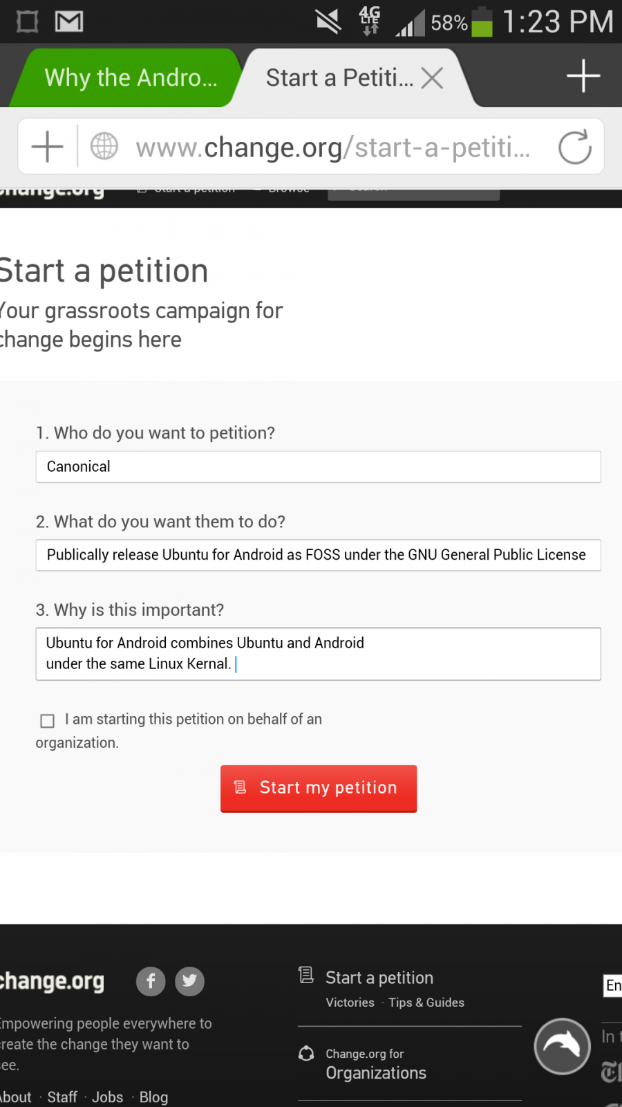The width and height of the screenshot is (622, 1107).
Task: Tap the URL address bar
Action: [x=332, y=147]
